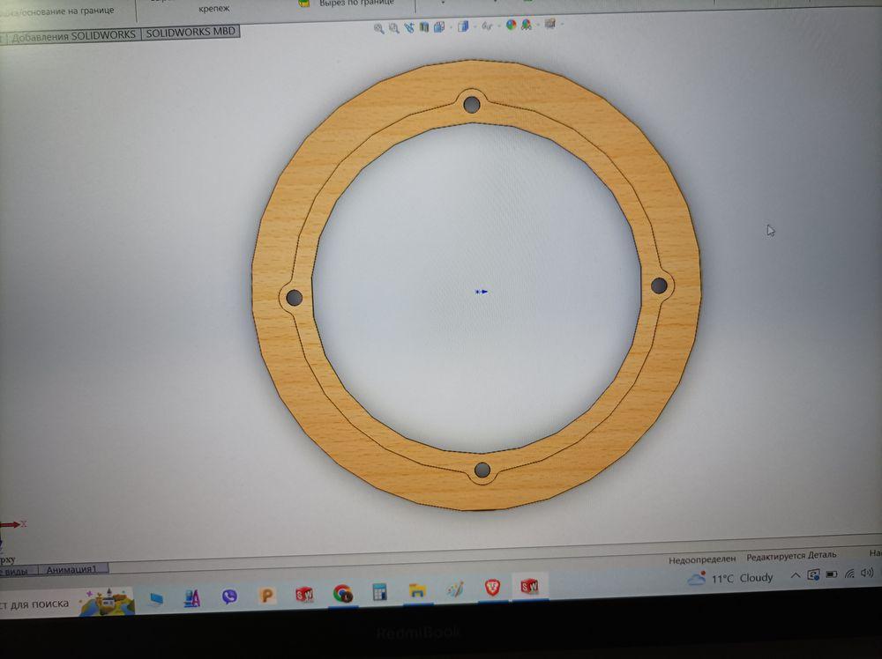Expand the Hide/Show Items glasses dropdown
This screenshot has height=659, width=882.
pyautogui.click(x=487, y=27)
